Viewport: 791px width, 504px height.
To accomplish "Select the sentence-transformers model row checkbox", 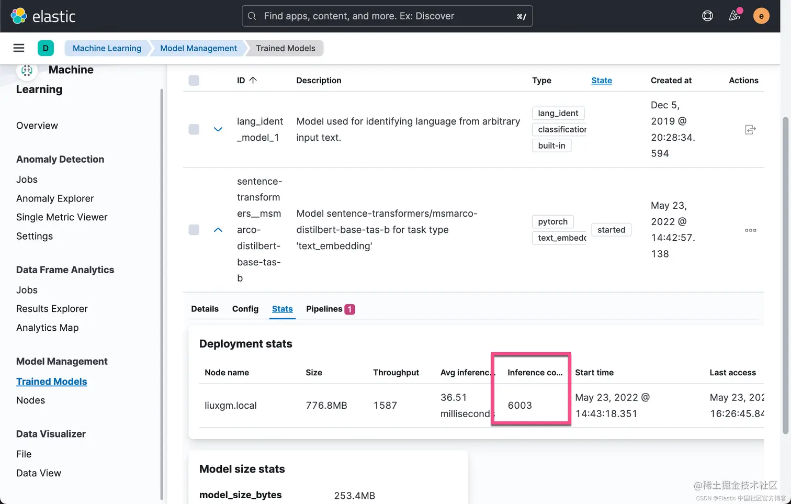I will click(194, 230).
